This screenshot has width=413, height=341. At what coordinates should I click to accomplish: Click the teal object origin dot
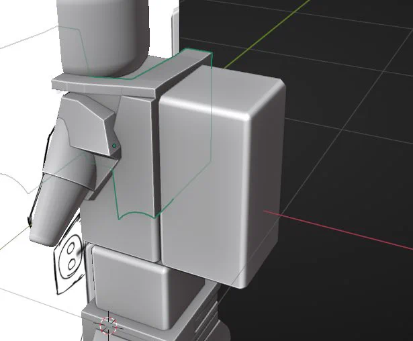click(x=114, y=146)
